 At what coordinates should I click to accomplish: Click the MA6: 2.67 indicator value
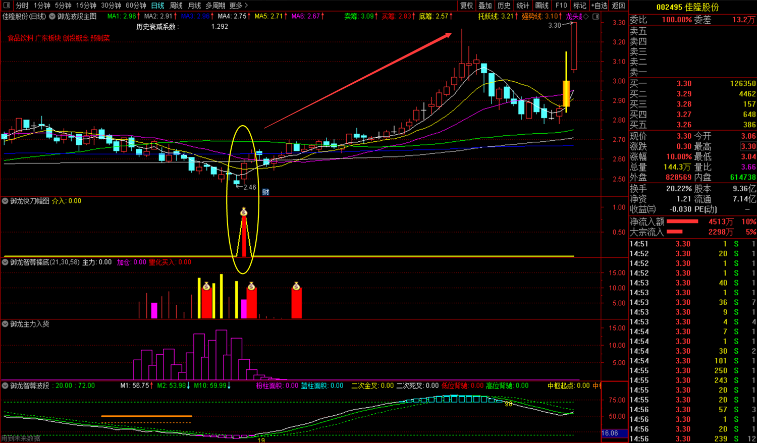pyautogui.click(x=308, y=16)
